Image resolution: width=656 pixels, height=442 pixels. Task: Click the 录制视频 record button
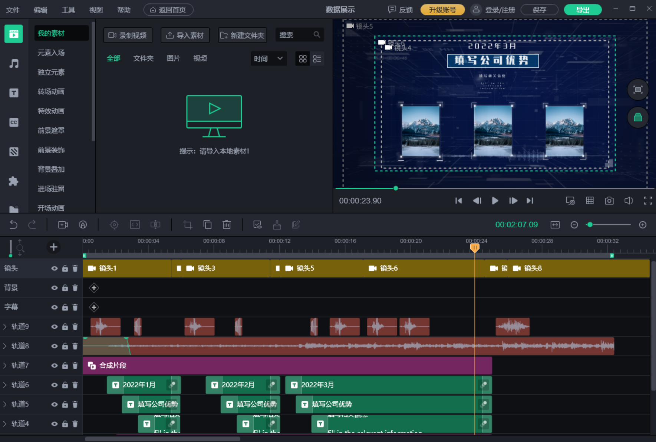click(128, 35)
